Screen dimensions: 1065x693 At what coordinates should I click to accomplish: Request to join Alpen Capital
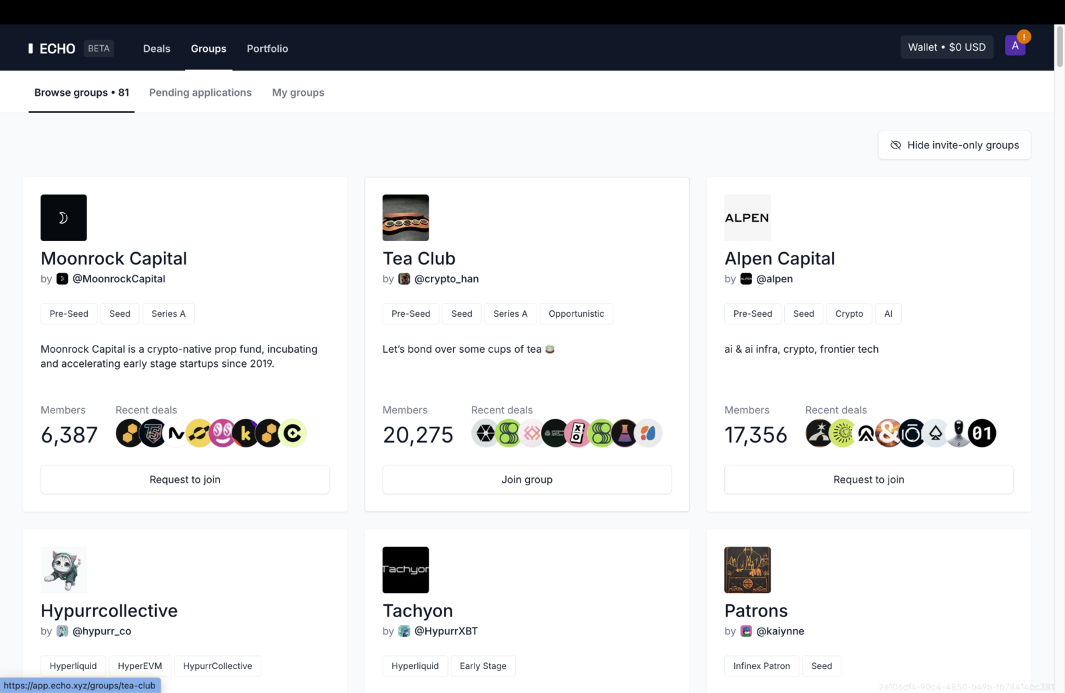point(869,479)
